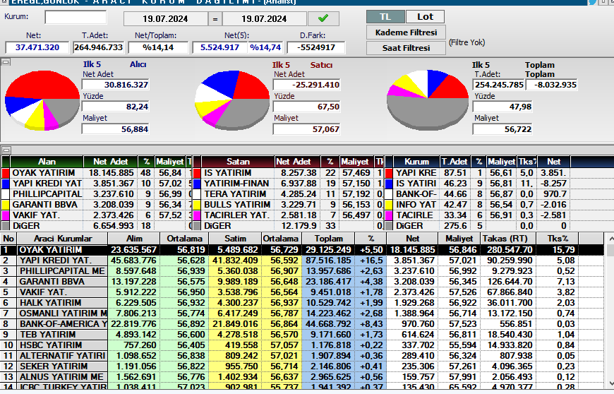Click yellow swatch beside BULLS YATIRIM
This screenshot has height=394, width=614.
(197, 205)
